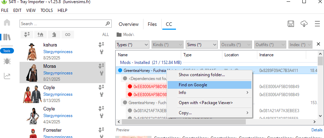Select the Moraa household entry
Image resolution: width=324 pixels, height=138 pixels.
[x=62, y=72]
